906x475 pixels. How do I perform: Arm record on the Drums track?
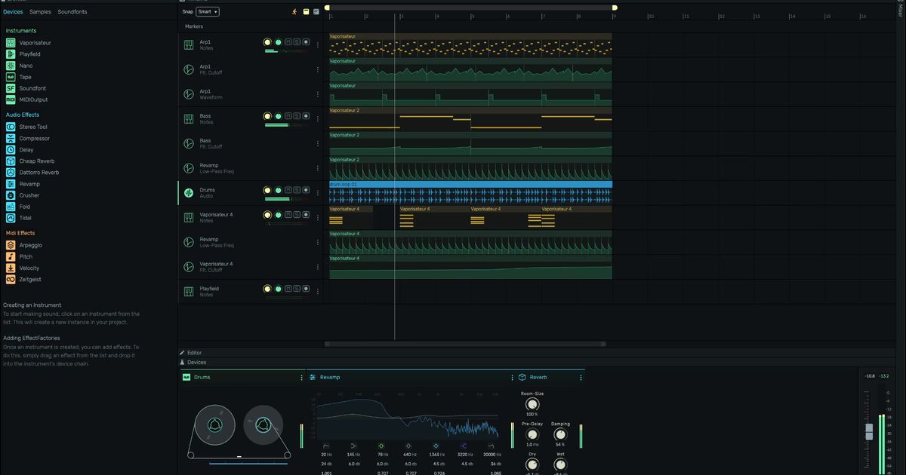click(306, 190)
